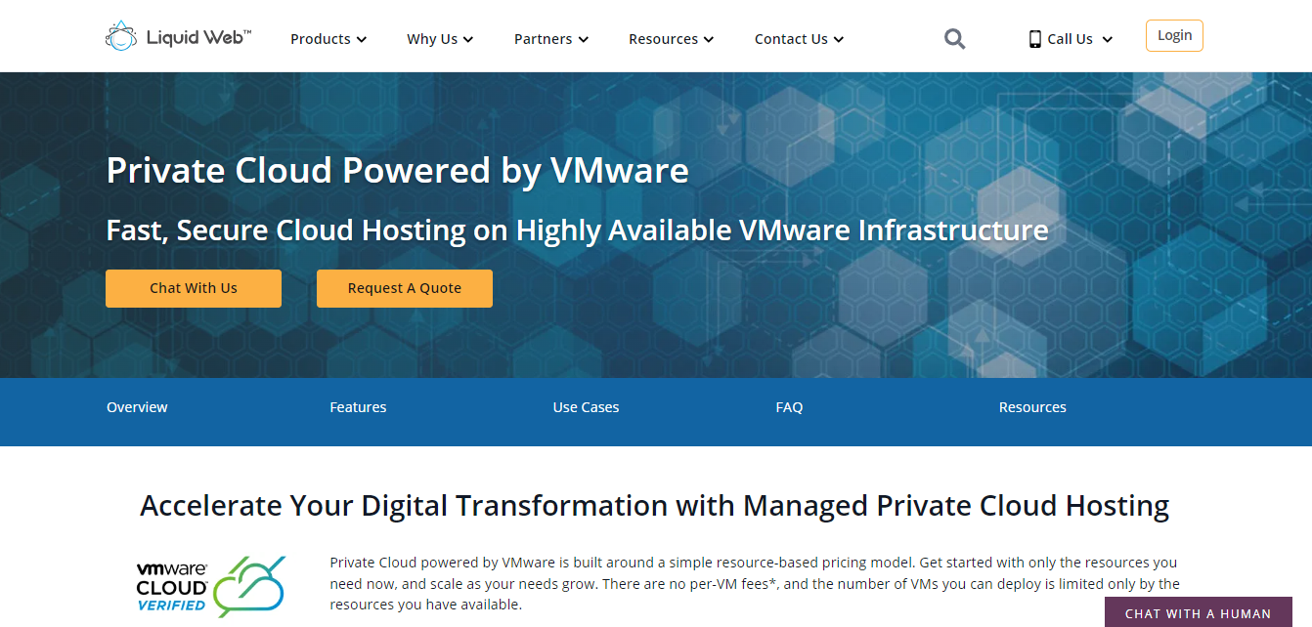Open the Chat With A Human widget
1312x627 pixels.
(x=1197, y=612)
